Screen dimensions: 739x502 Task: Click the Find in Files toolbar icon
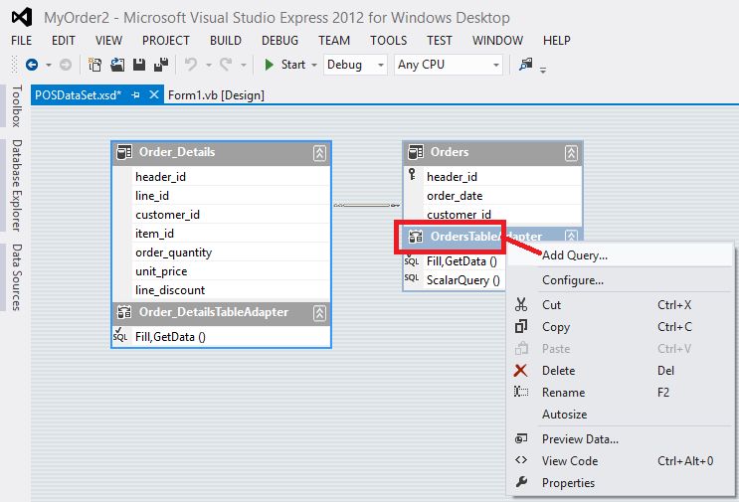coord(525,64)
